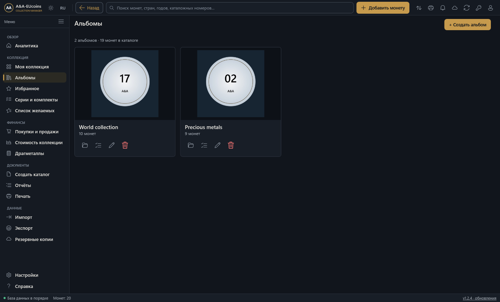Click the Добавить монету button
This screenshot has width=500, height=302.
coord(383,8)
